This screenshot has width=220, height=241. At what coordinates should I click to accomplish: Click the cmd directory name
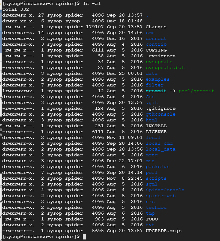pos(150,33)
